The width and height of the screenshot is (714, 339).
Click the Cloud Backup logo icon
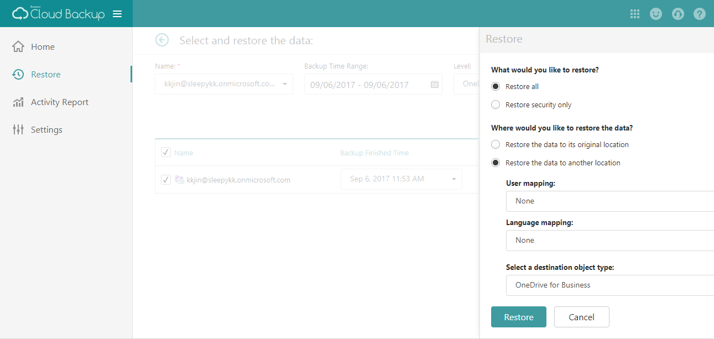pyautogui.click(x=20, y=14)
